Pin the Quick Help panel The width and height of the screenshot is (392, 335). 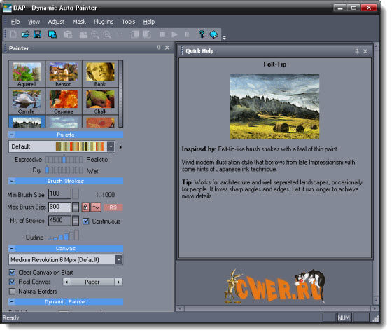click(357, 51)
